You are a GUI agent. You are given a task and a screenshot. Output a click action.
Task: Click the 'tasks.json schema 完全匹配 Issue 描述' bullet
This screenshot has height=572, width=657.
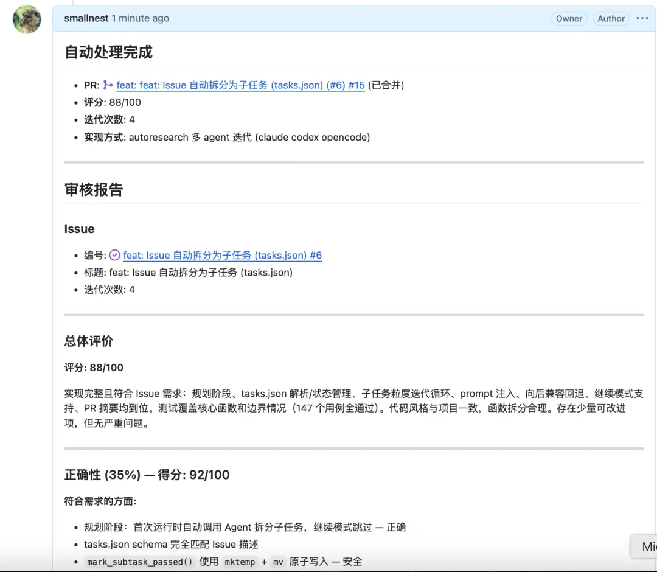(171, 545)
